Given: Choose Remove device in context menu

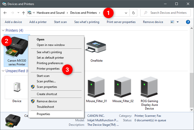Looking at the screenshot, I should [56, 101].
